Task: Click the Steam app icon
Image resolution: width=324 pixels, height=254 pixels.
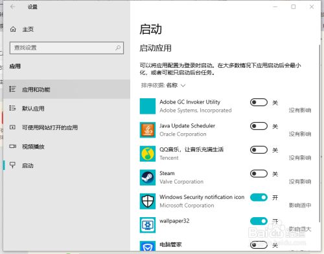Action: (148, 178)
